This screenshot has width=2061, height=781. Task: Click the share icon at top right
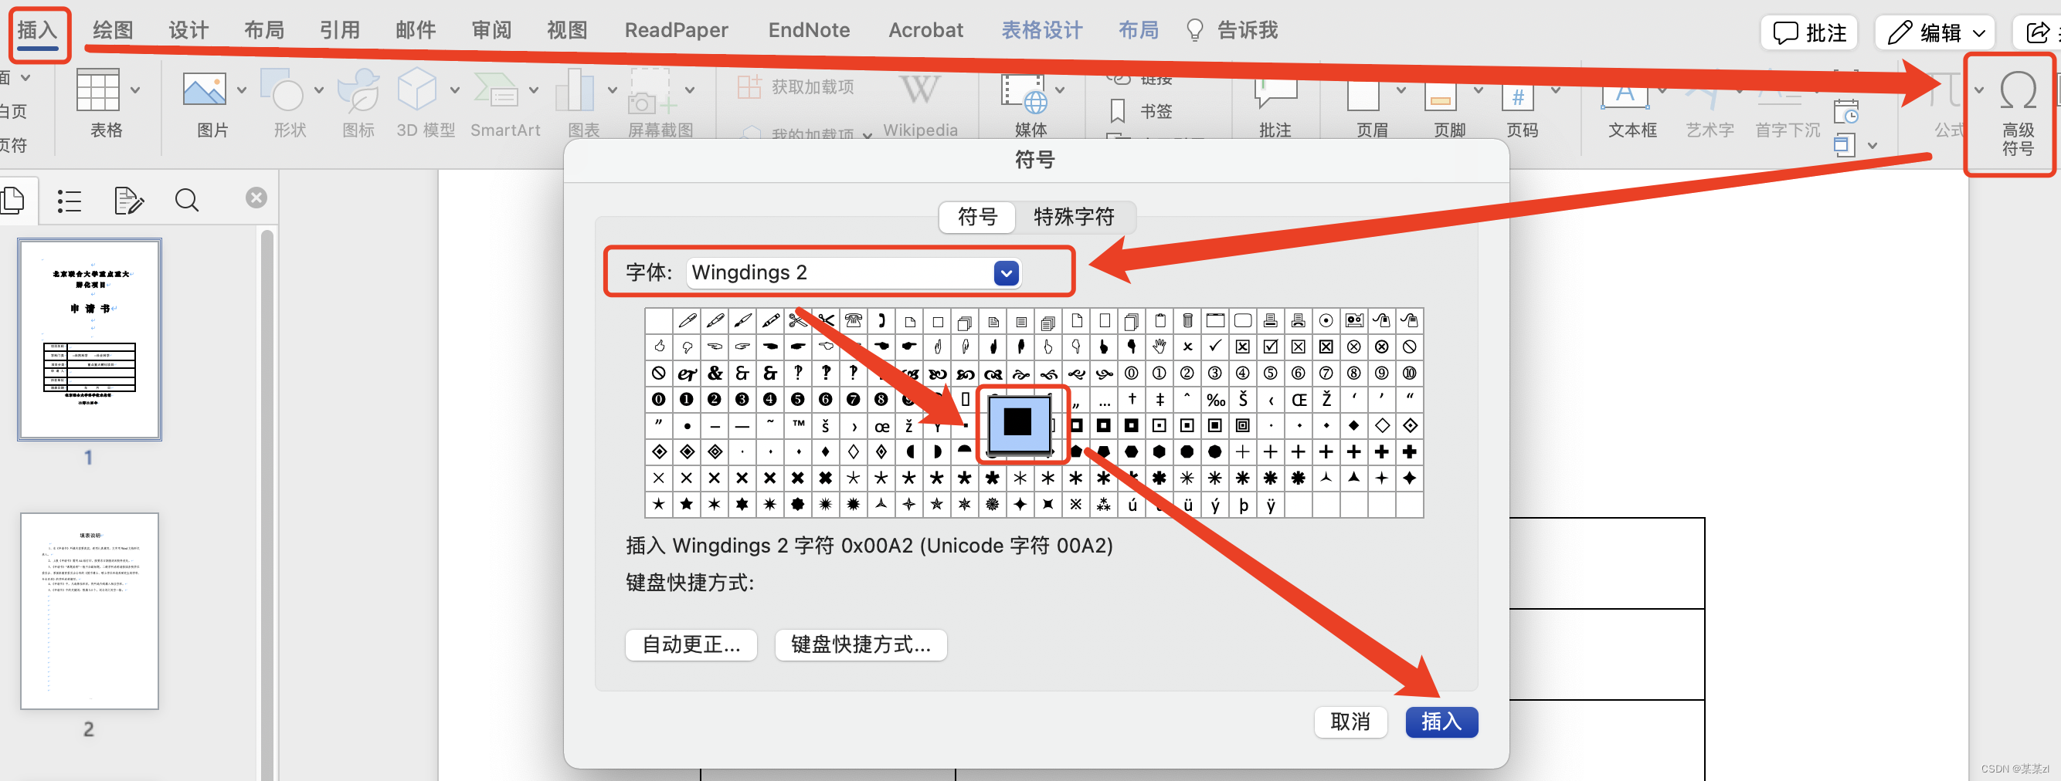[2038, 32]
